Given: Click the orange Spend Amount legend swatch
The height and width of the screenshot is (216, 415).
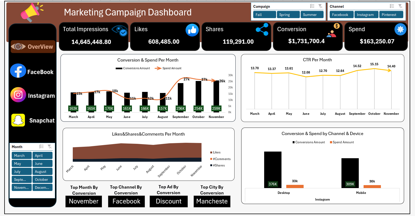Looking at the screenshot, I should pyautogui.click(x=331, y=142).
